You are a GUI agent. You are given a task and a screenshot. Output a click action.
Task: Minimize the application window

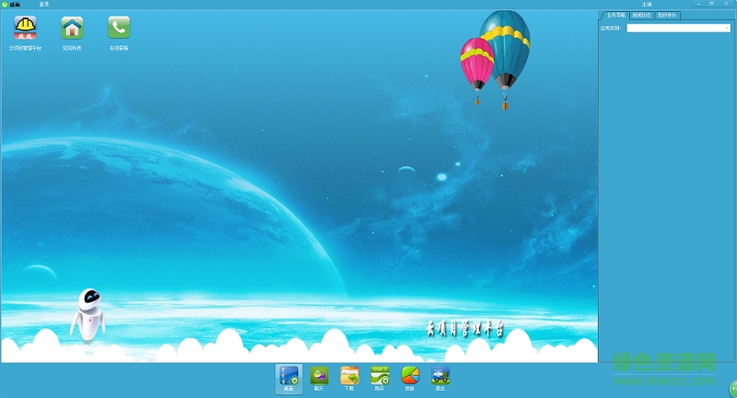(x=698, y=5)
